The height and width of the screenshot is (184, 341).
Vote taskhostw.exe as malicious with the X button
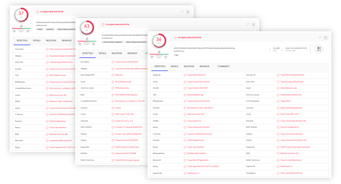pyautogui.click(x=14, y=31)
